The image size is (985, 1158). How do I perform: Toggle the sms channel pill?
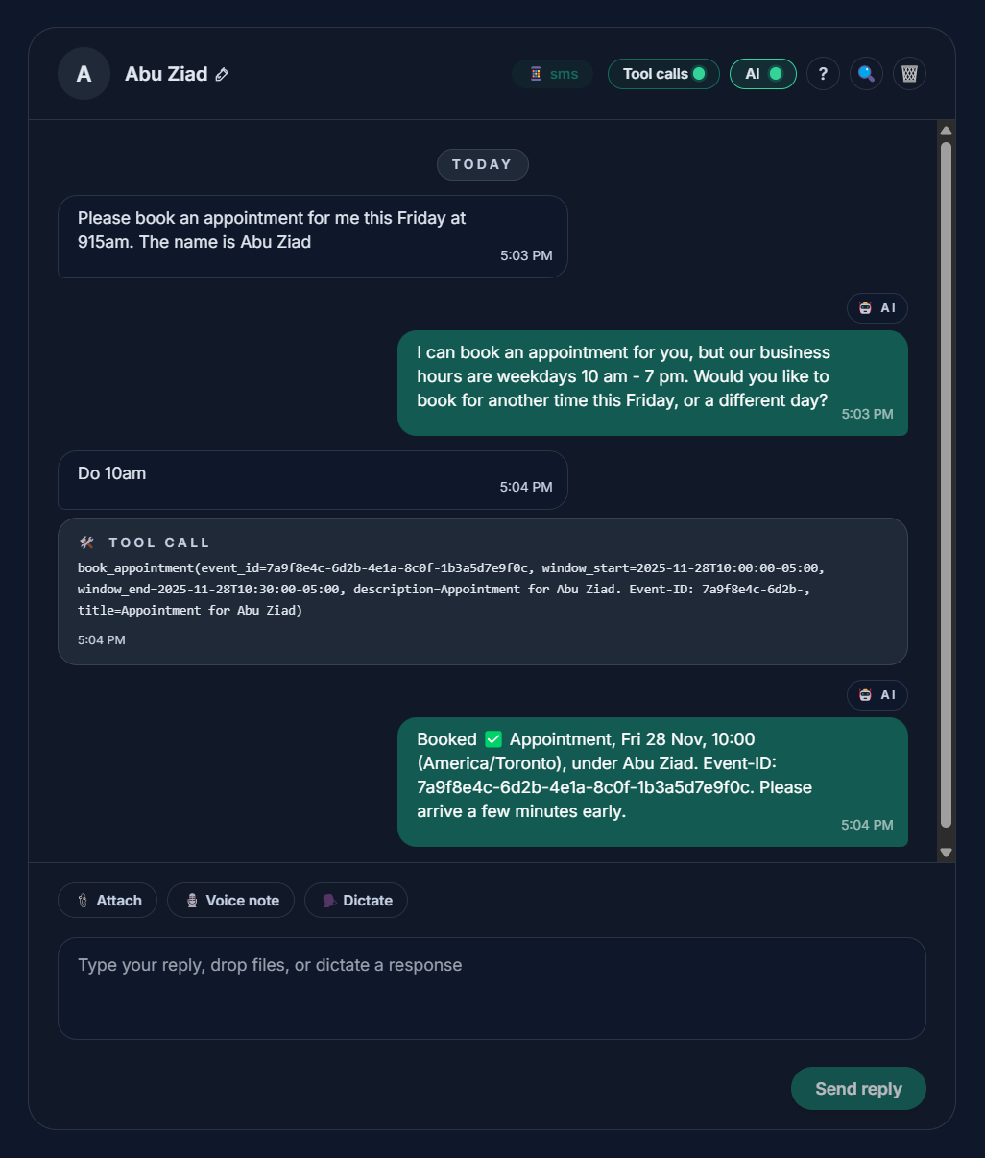(552, 73)
